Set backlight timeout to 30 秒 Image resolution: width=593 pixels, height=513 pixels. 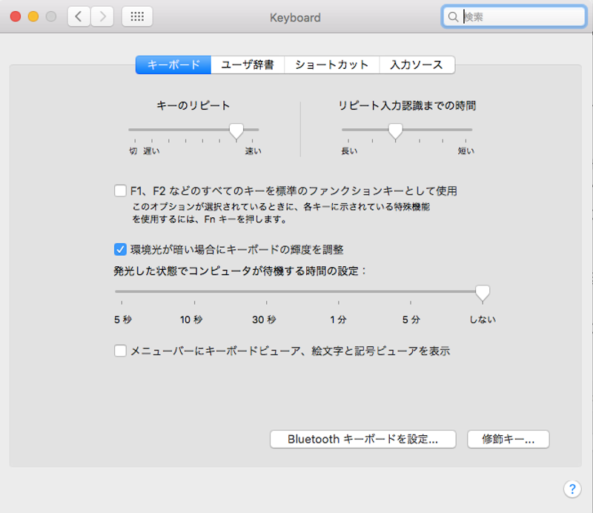(264, 320)
